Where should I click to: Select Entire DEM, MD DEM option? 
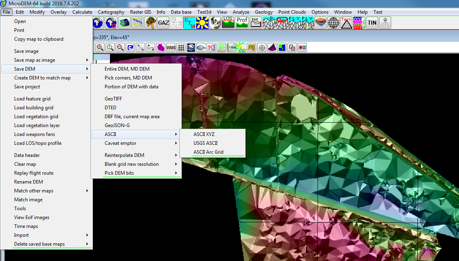pos(136,69)
